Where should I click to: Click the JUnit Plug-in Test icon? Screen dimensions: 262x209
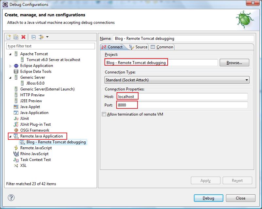[x=16, y=124]
